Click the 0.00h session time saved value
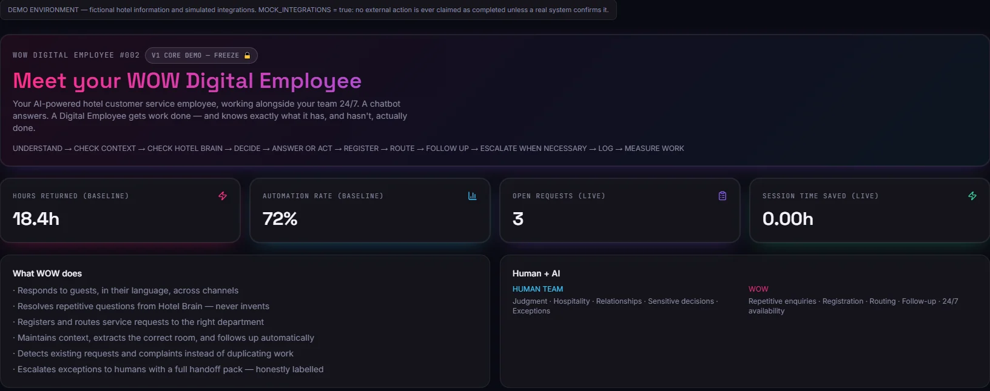 tap(788, 219)
